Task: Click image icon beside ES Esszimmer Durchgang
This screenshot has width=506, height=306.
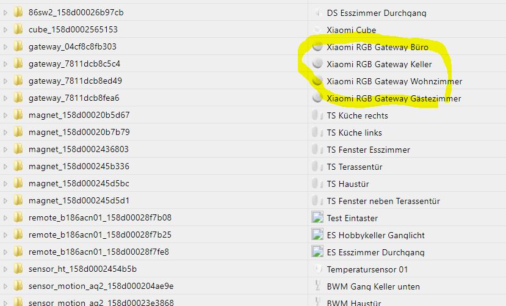Action: coord(317,252)
